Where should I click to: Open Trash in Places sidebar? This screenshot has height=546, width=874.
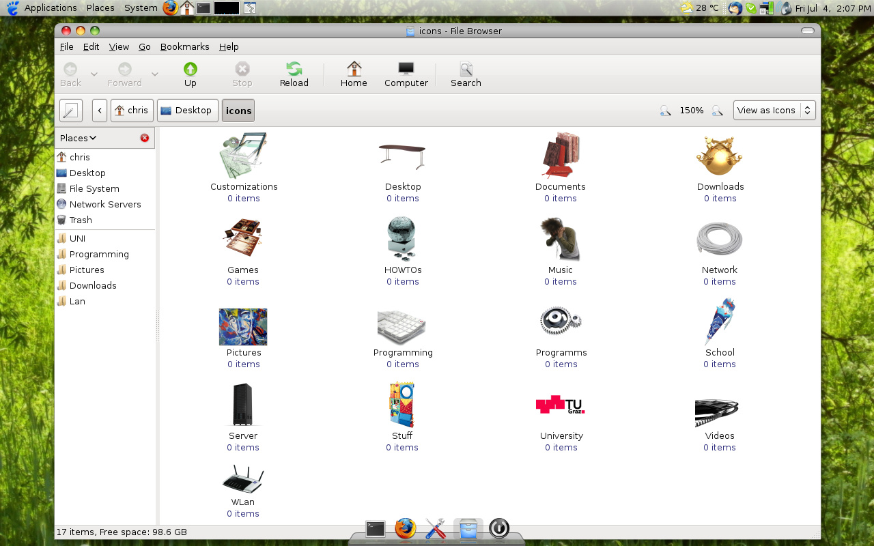coord(105,220)
